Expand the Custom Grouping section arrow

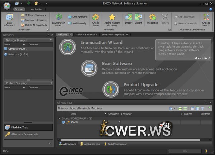(x=51, y=83)
